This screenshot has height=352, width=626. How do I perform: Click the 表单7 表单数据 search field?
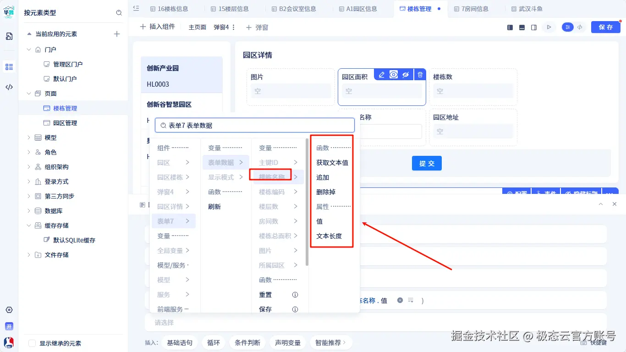(x=255, y=125)
